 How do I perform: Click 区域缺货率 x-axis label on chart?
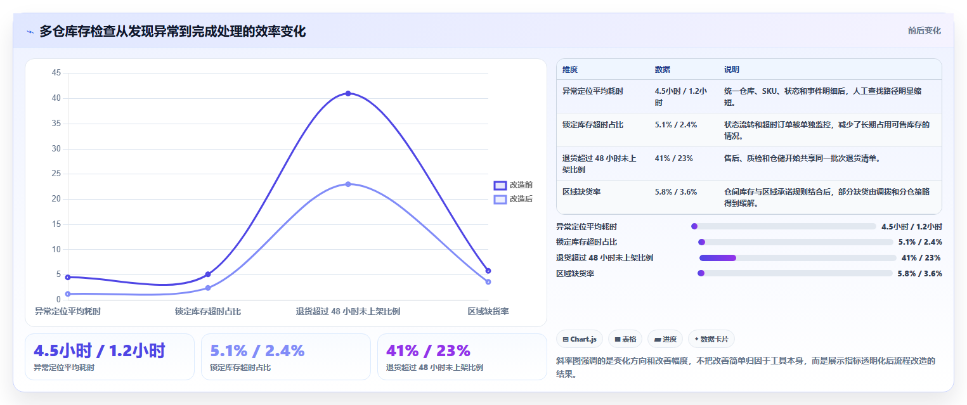[x=488, y=311]
